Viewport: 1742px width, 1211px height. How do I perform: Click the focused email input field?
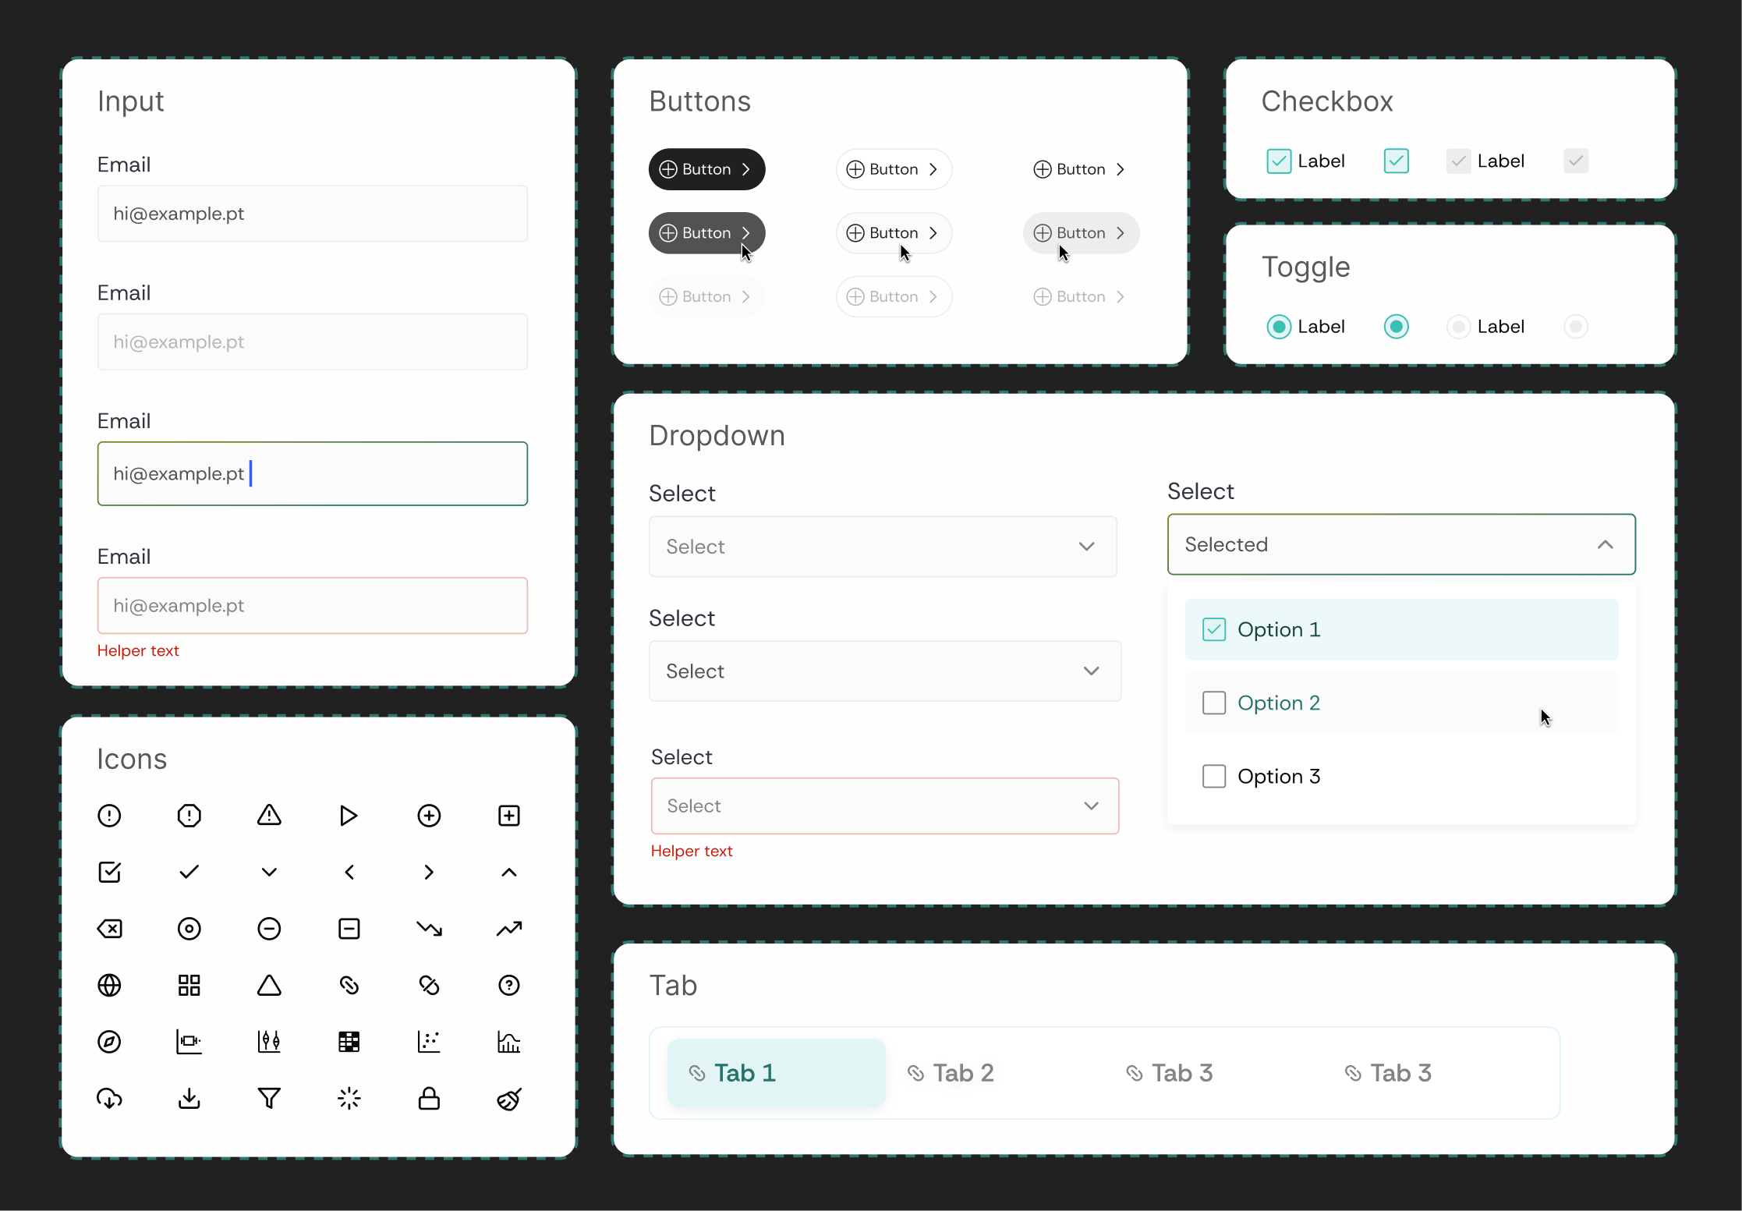click(x=312, y=474)
